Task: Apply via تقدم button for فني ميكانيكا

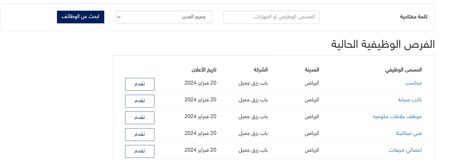Action: pos(140,135)
